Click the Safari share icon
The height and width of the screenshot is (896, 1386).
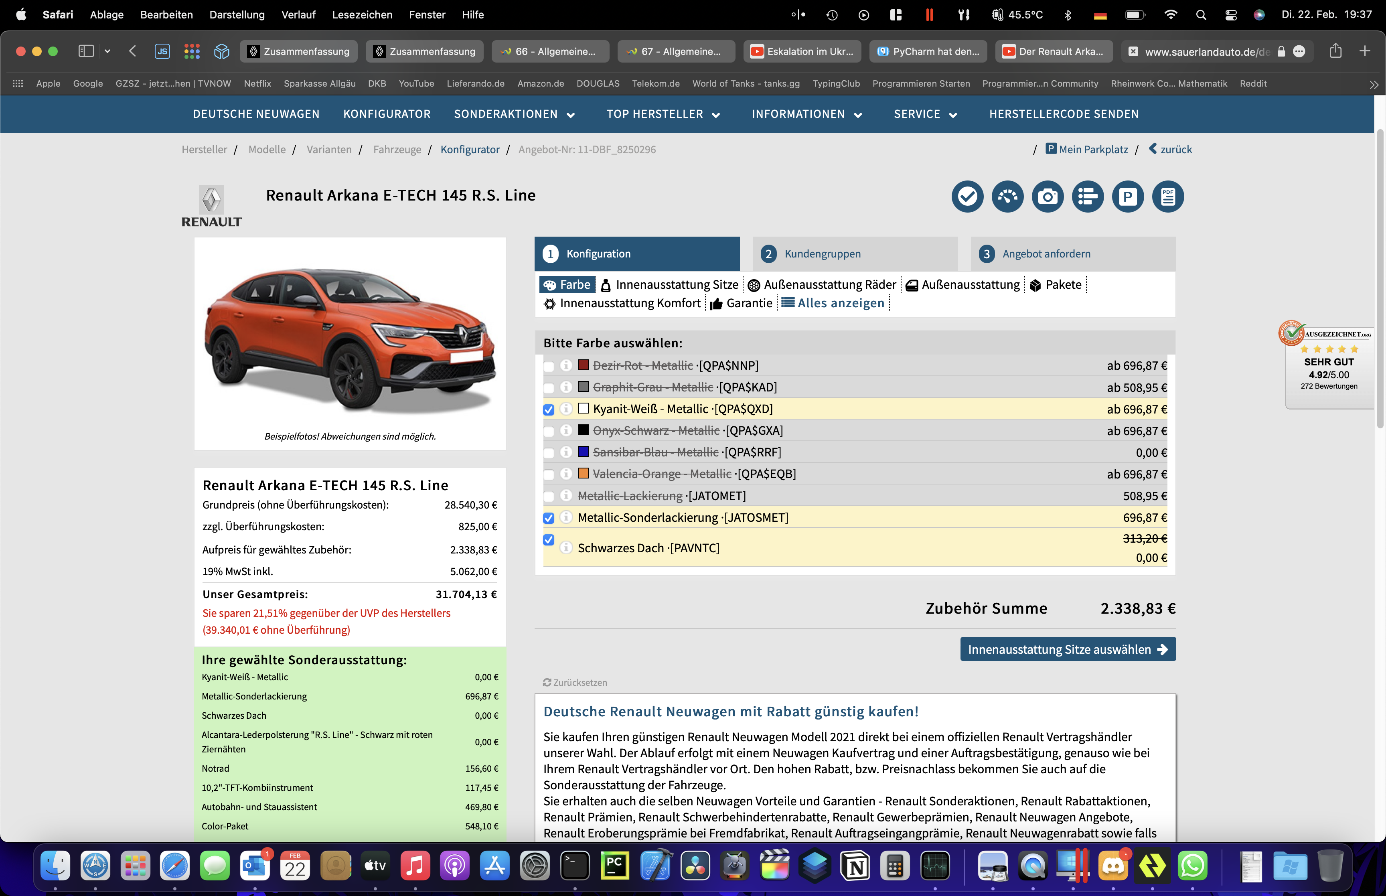click(1335, 51)
